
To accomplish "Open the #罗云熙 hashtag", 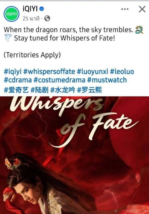I will 89,90.
